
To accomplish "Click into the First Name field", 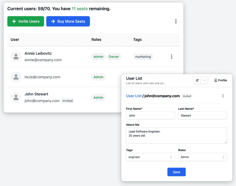I will click(150, 116).
